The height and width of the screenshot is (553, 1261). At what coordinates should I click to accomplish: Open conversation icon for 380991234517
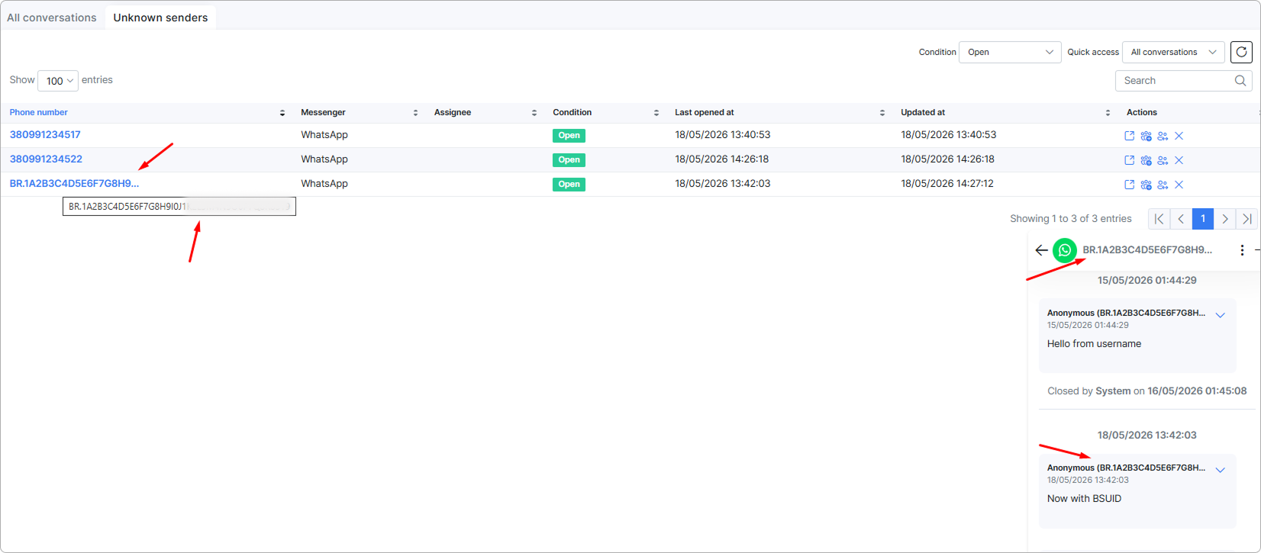1129,136
